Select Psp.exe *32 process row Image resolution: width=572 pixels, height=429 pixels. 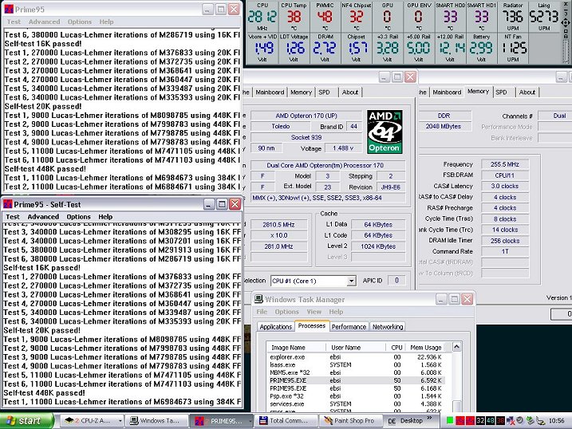(356, 396)
